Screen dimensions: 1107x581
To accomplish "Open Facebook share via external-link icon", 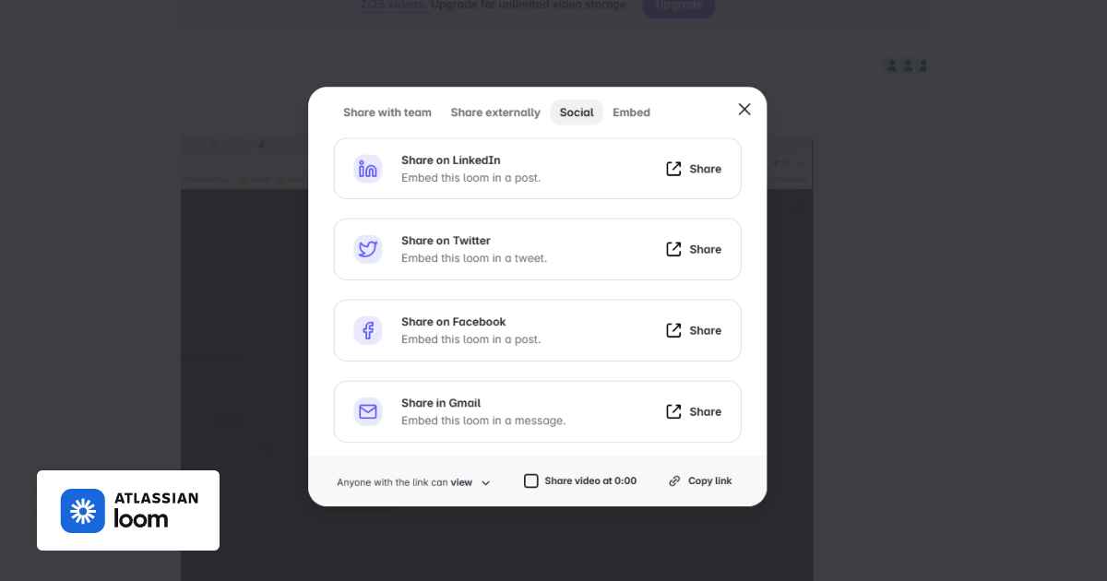I will pos(674,330).
